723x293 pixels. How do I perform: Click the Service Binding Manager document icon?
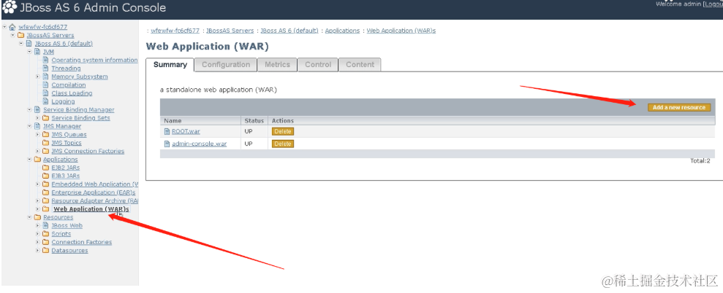coord(37,110)
